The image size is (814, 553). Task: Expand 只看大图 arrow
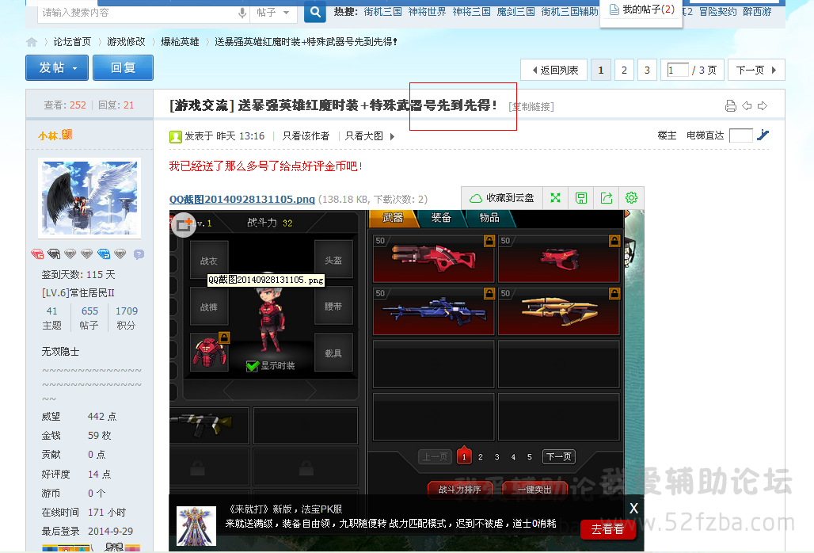coord(393,136)
